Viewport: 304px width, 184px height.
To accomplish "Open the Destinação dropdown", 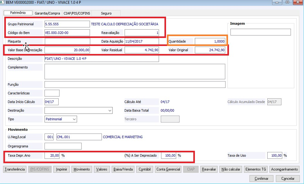I will [x=78, y=111].
